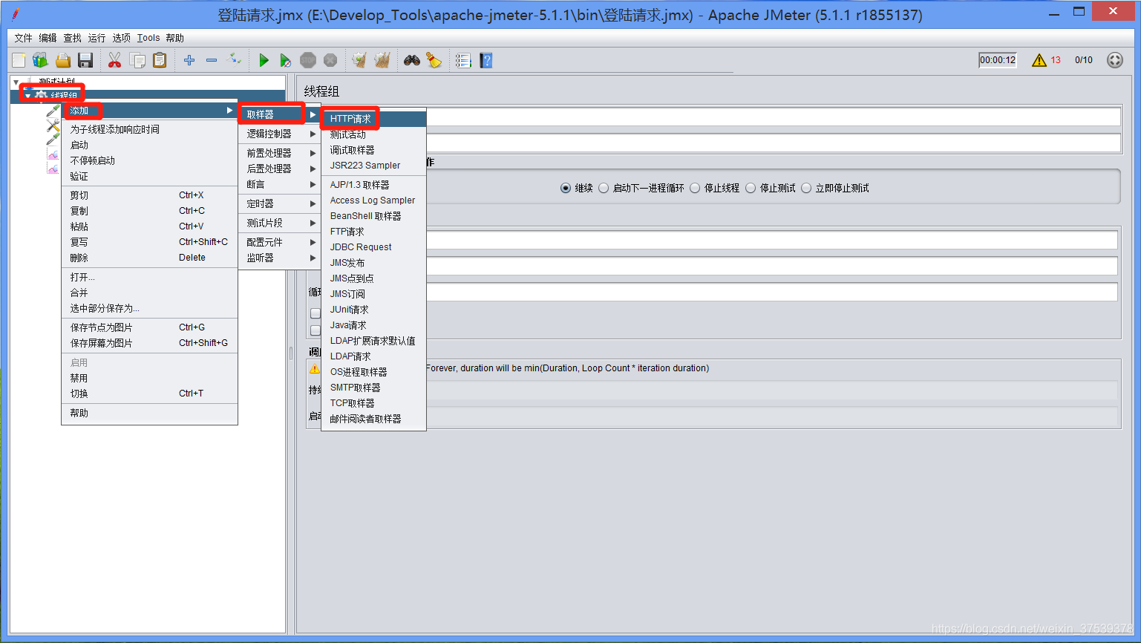Click 保存节点为图片 context entry

pyautogui.click(x=149, y=327)
